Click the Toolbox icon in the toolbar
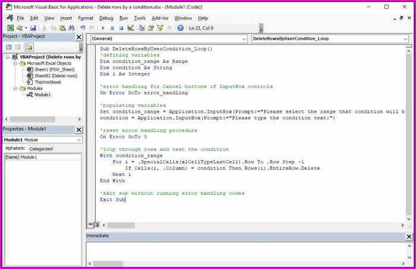 point(169,28)
